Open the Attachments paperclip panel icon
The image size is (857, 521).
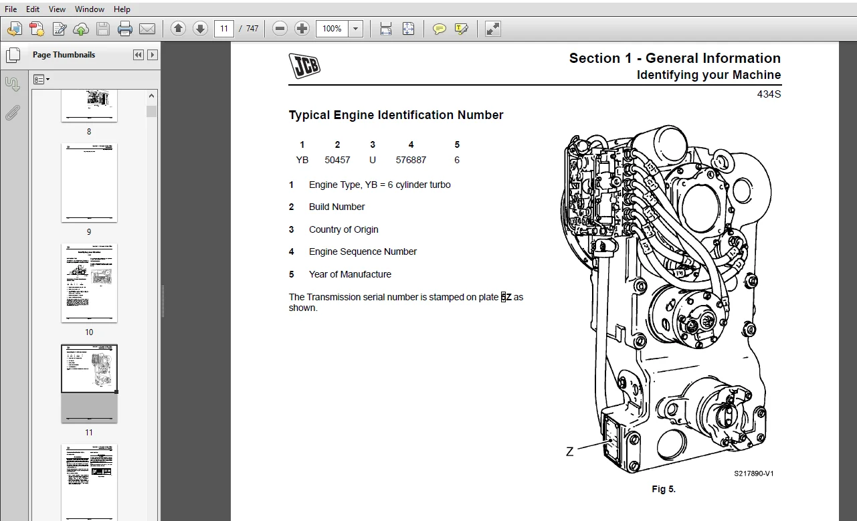pyautogui.click(x=13, y=112)
